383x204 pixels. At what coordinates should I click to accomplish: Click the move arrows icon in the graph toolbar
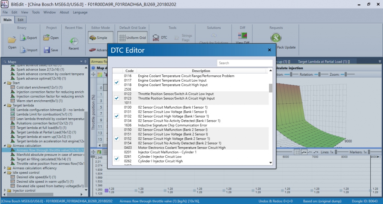click(x=93, y=152)
